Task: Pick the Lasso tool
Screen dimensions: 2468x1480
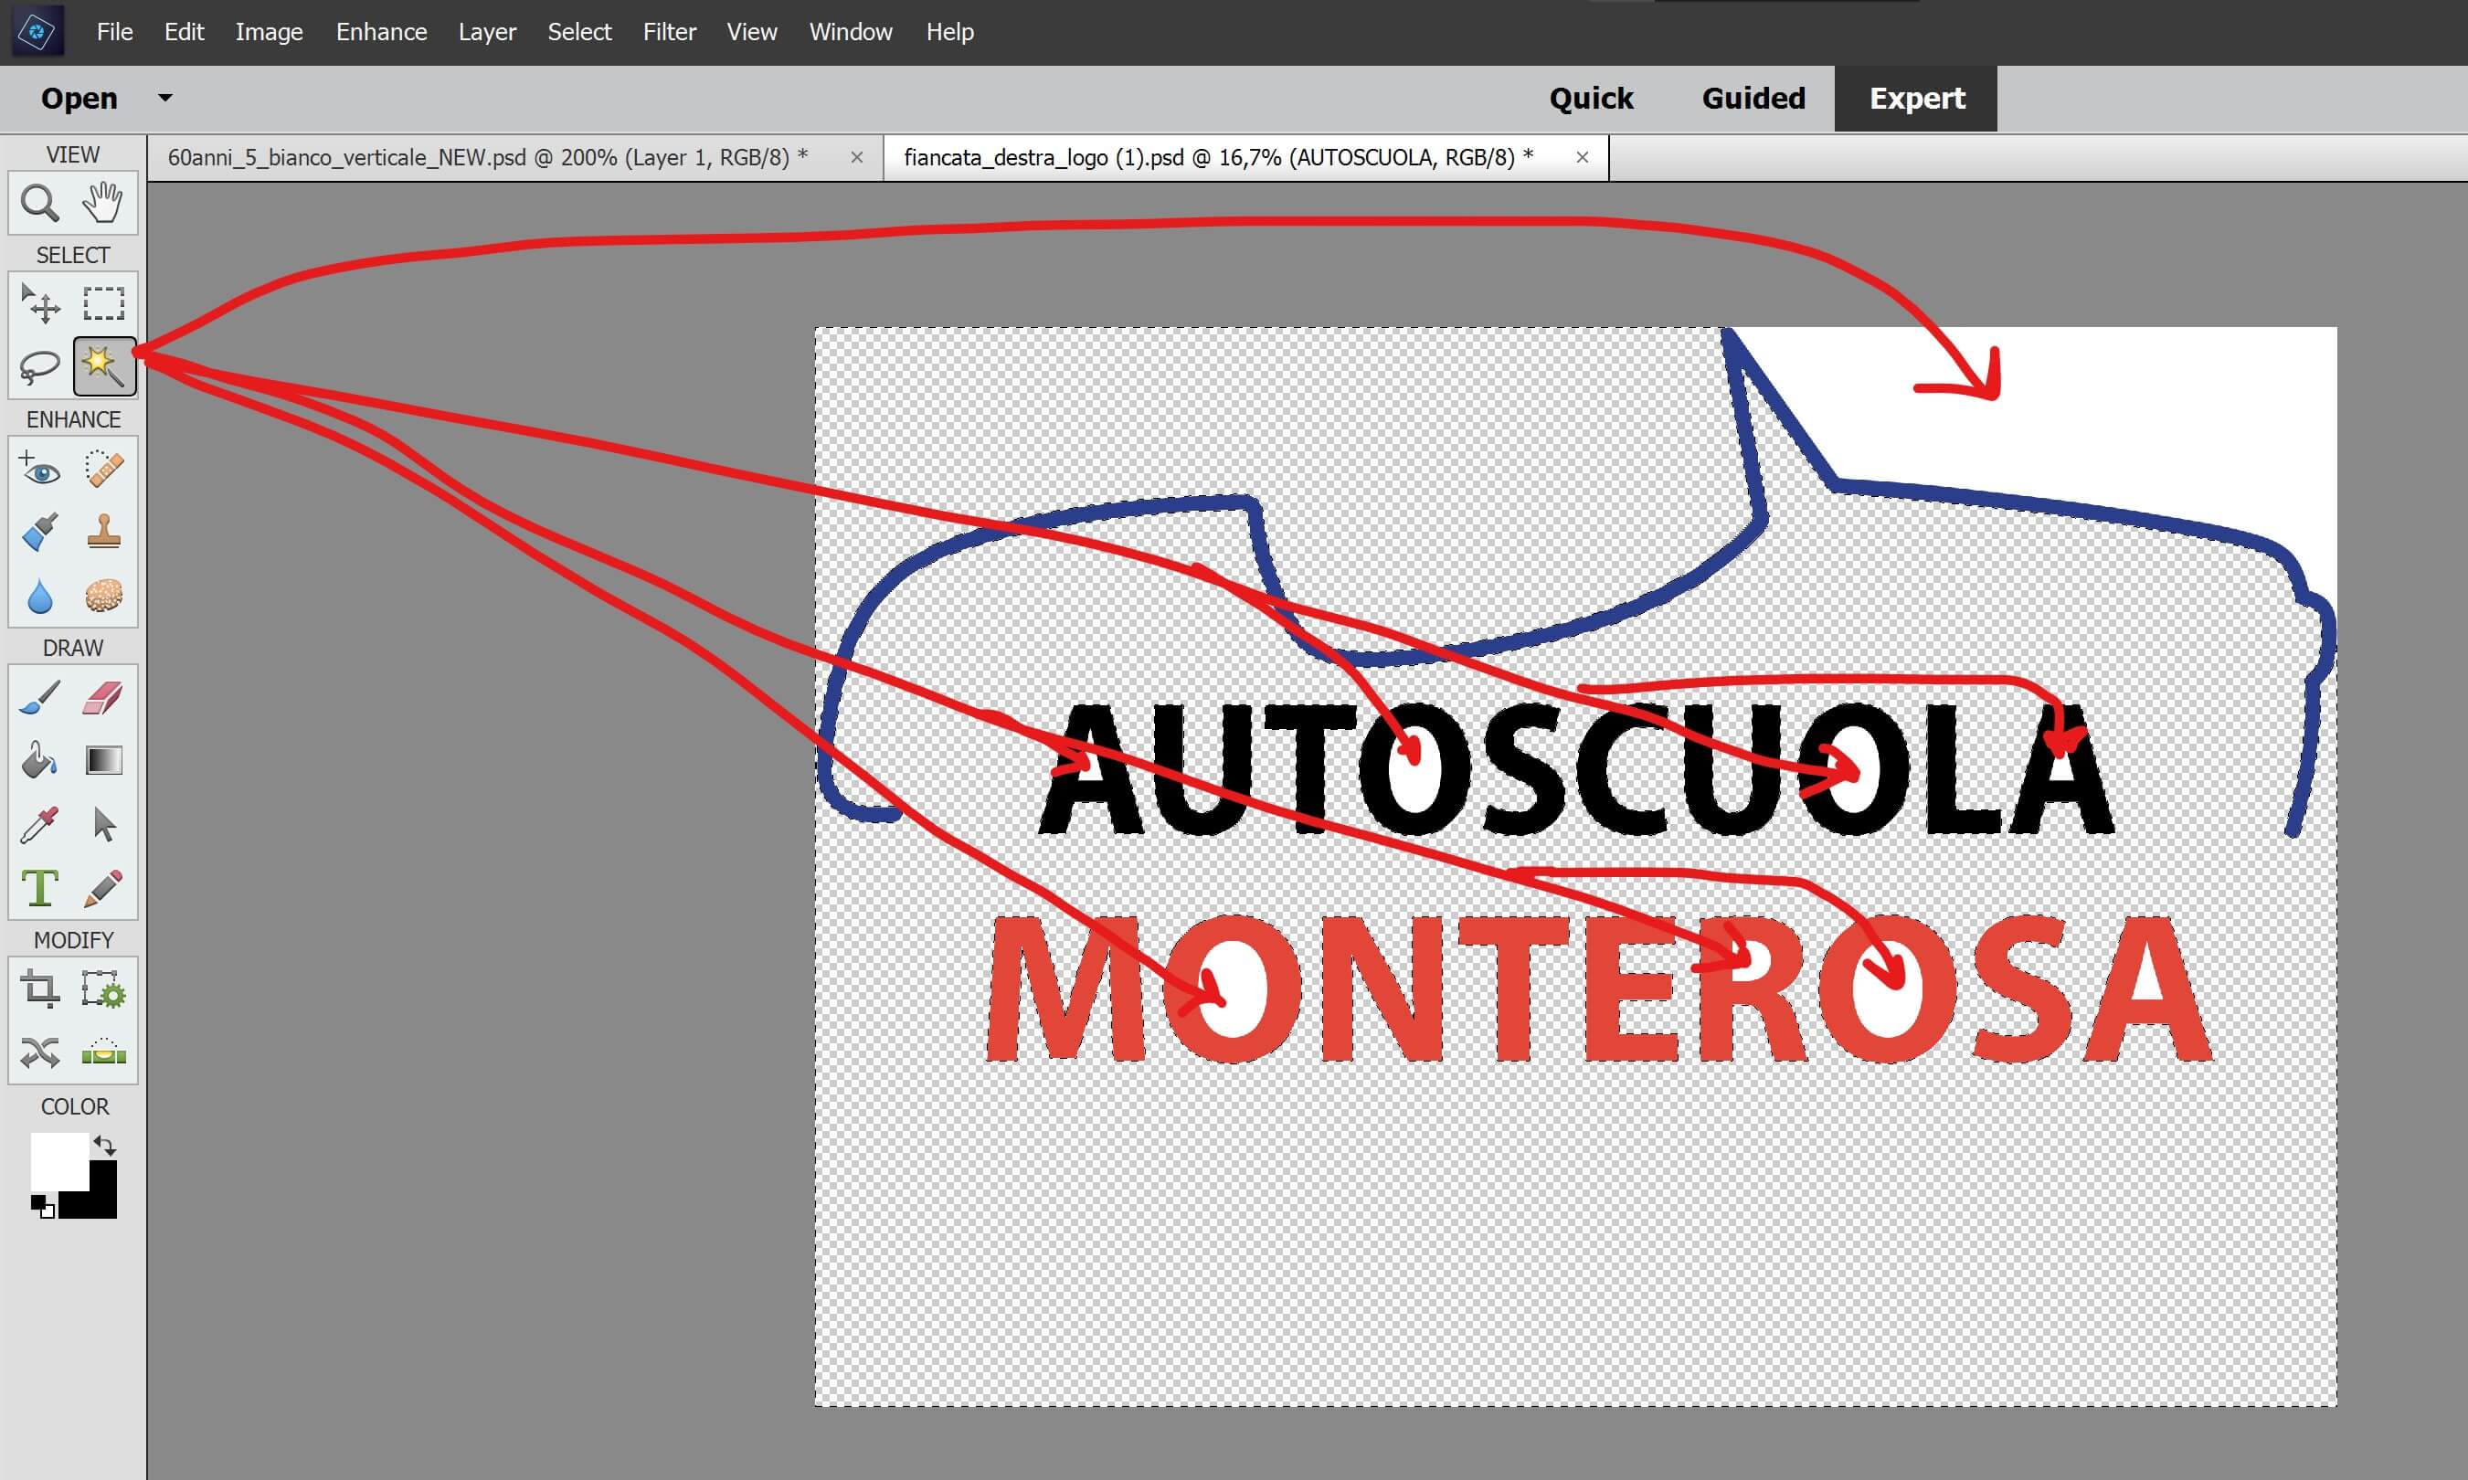Action: pos(40,367)
